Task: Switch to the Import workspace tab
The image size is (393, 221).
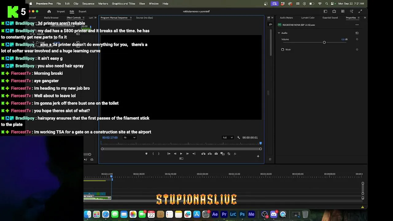Action: point(61,11)
